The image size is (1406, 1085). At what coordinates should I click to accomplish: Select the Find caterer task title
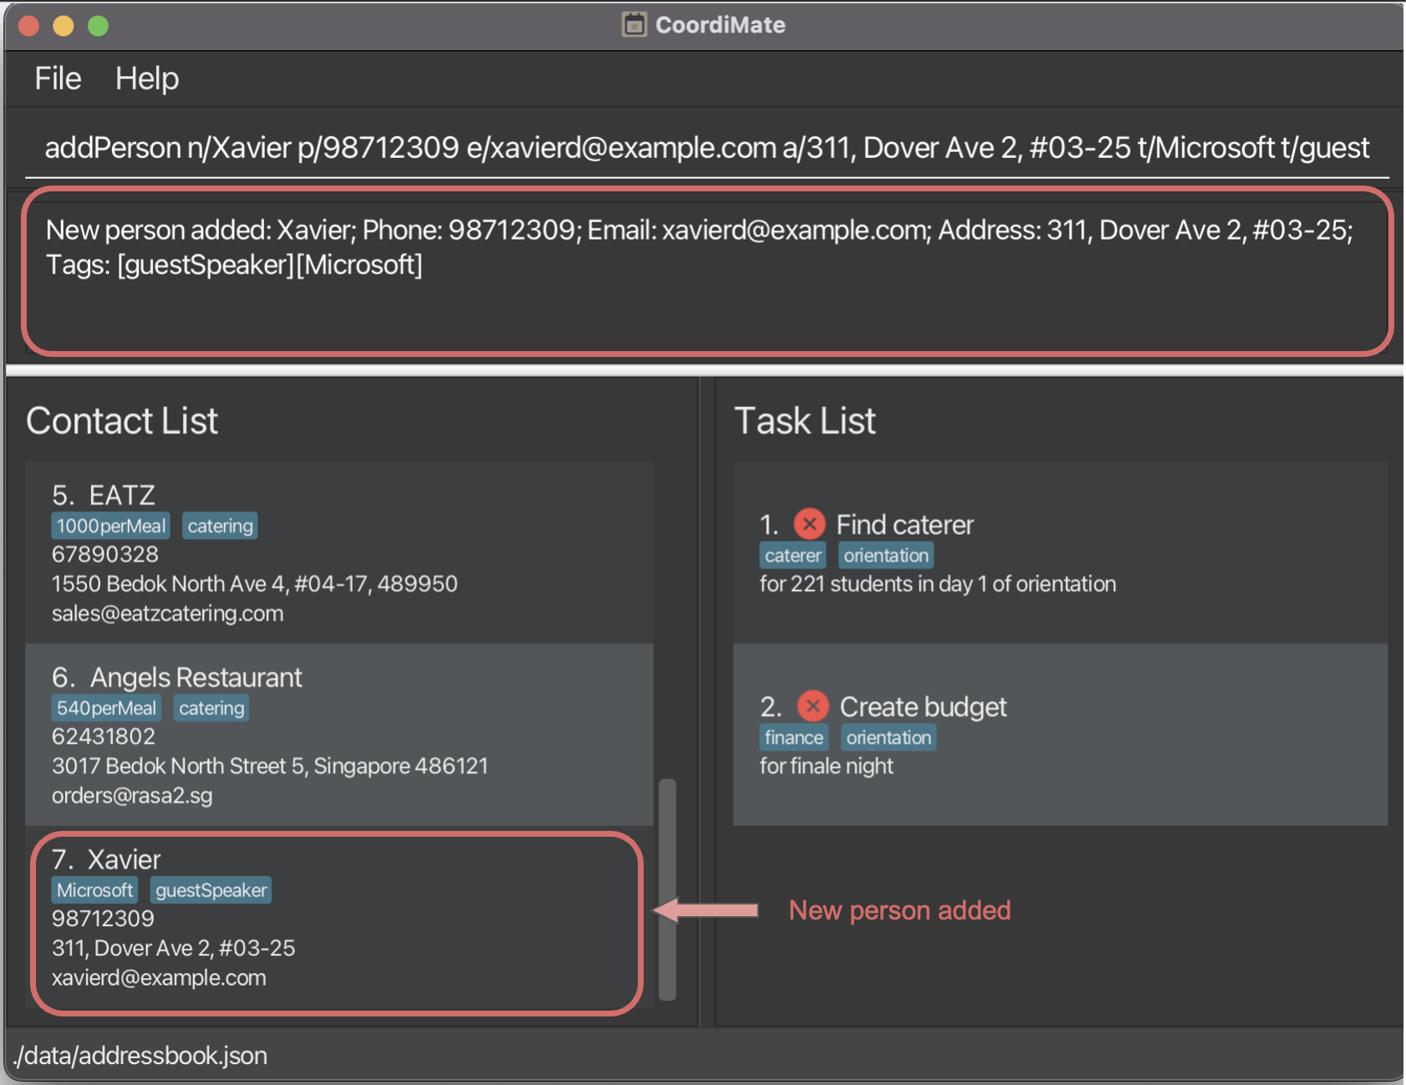(x=904, y=525)
